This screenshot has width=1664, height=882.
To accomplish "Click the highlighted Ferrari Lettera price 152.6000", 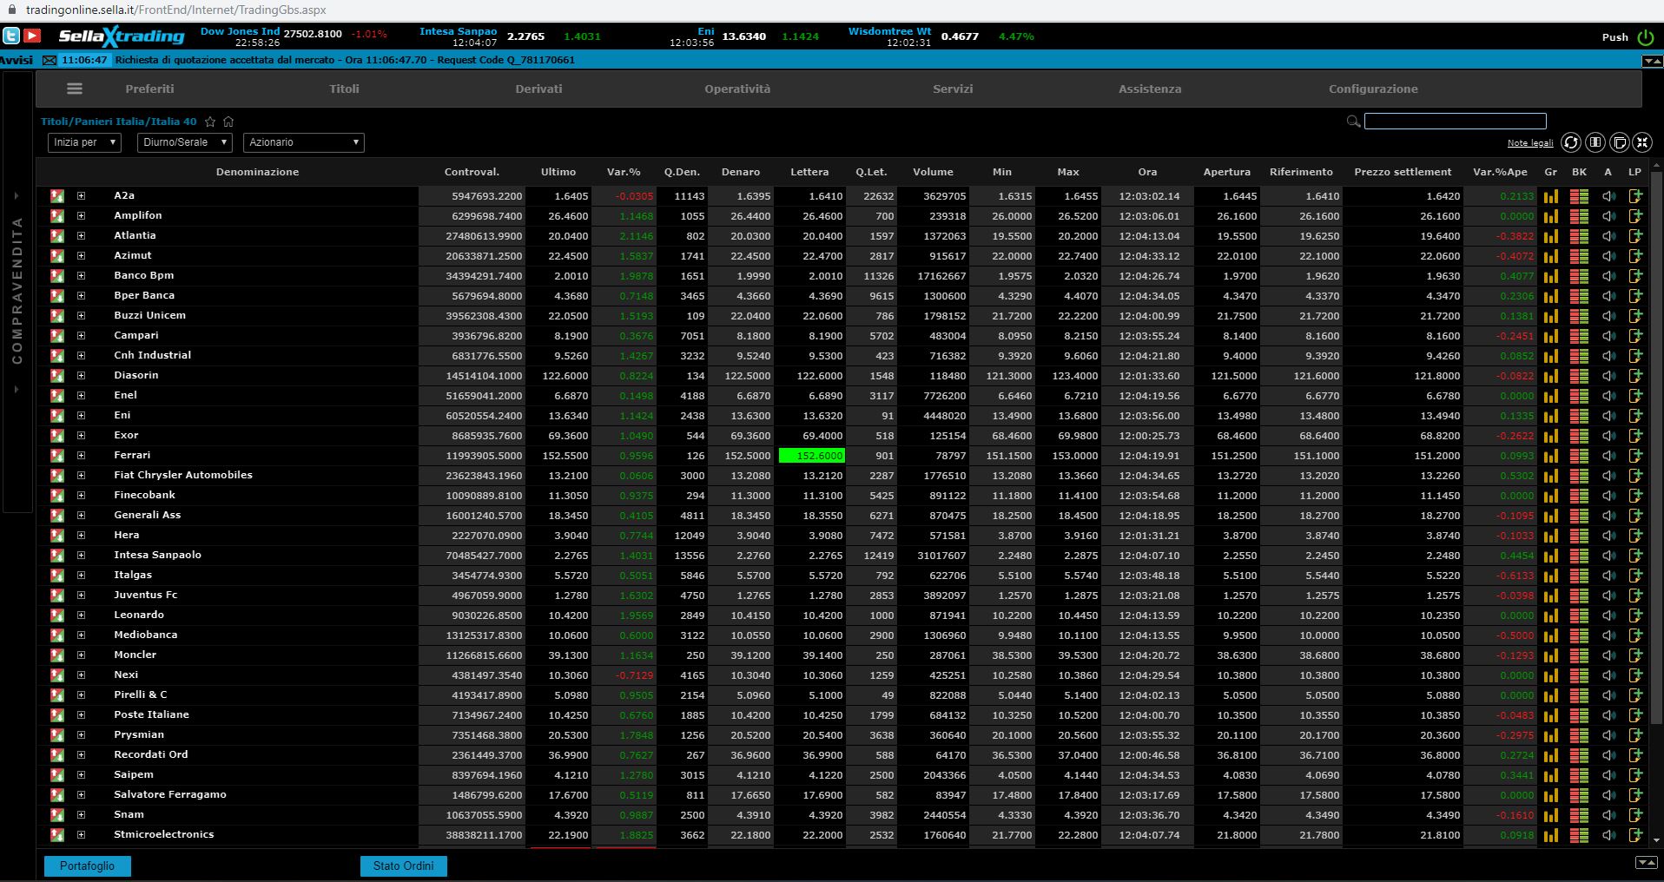I will point(812,456).
